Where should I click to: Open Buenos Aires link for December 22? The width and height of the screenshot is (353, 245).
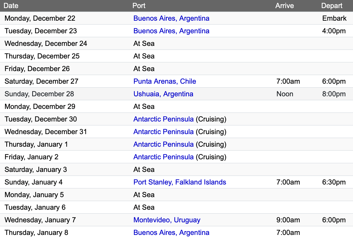click(x=171, y=18)
